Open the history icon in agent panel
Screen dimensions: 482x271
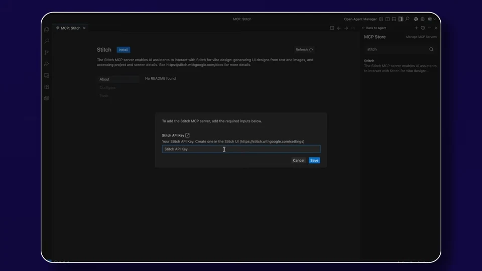(x=423, y=28)
